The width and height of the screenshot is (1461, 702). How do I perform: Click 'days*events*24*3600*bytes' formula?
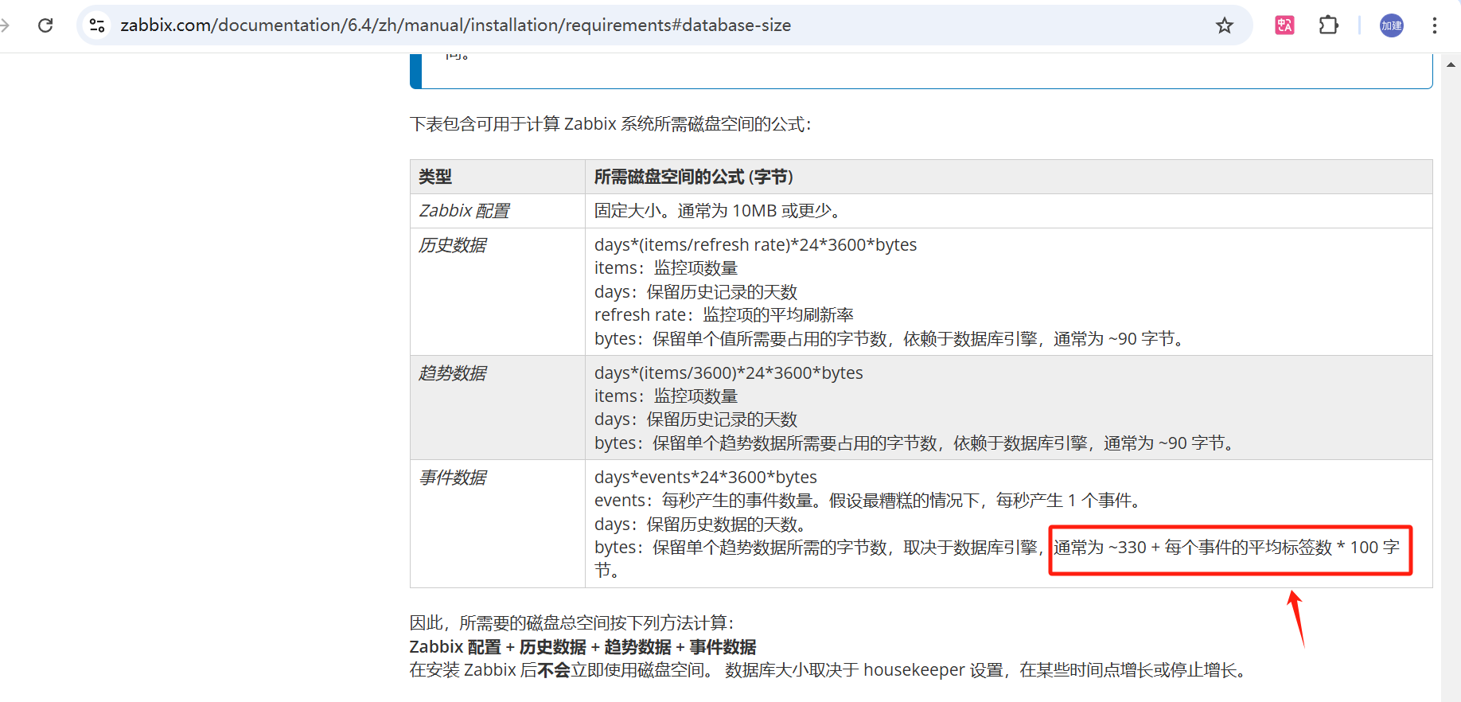point(705,478)
